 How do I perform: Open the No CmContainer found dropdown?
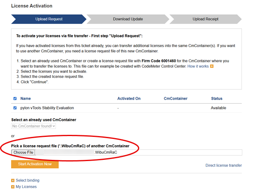(33, 126)
